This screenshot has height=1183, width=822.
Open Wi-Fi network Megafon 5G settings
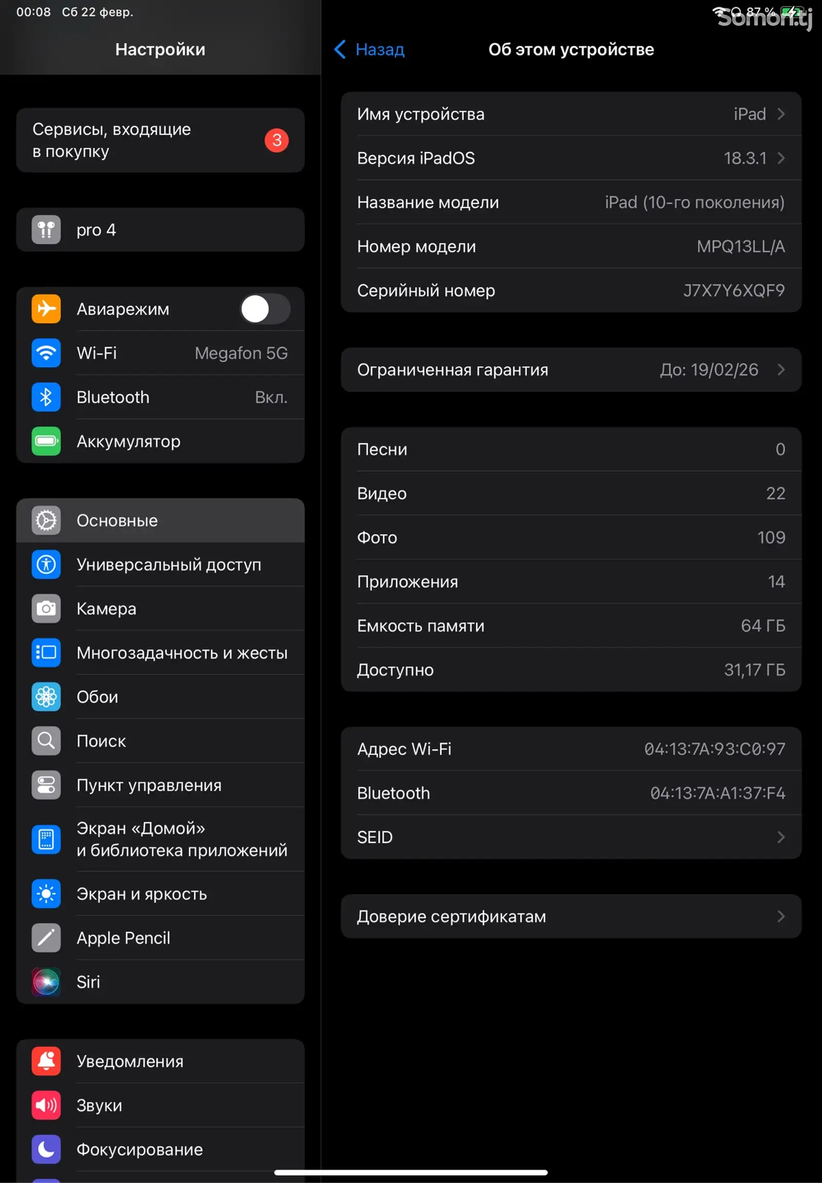point(160,353)
